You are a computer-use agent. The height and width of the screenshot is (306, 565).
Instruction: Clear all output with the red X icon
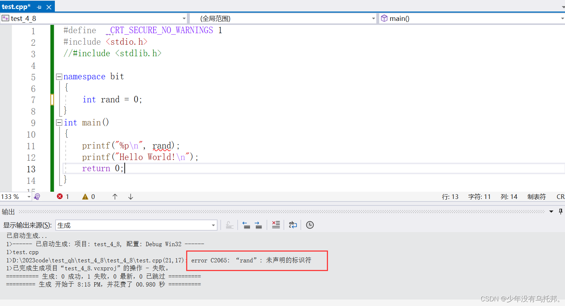point(276,225)
